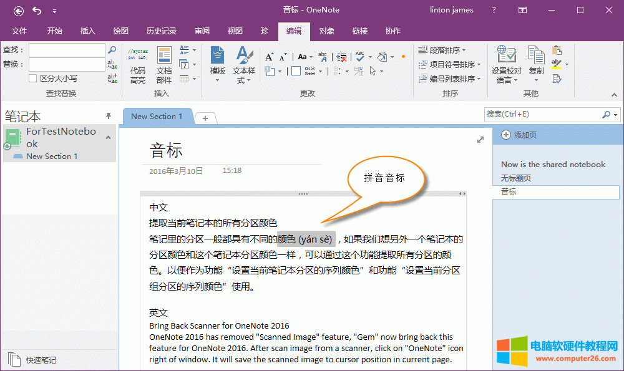Click the increase font size icon
Image resolution: width=624 pixels, height=371 pixels.
click(x=269, y=57)
